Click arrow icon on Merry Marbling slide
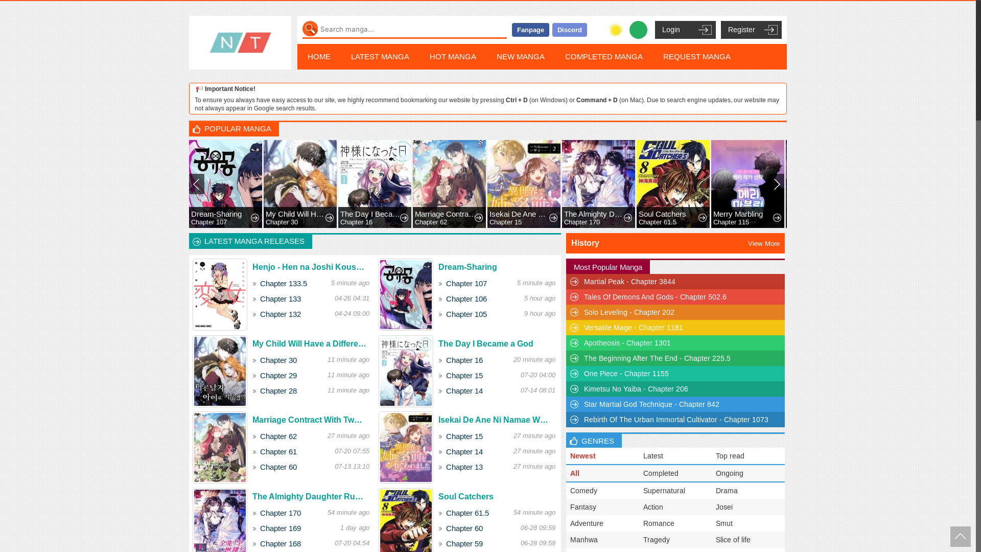Image resolution: width=981 pixels, height=552 pixels. (x=777, y=218)
